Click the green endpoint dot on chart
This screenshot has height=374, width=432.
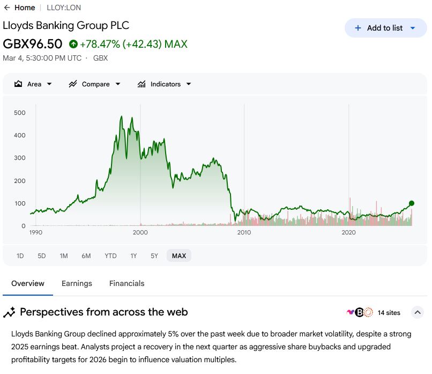coord(412,203)
